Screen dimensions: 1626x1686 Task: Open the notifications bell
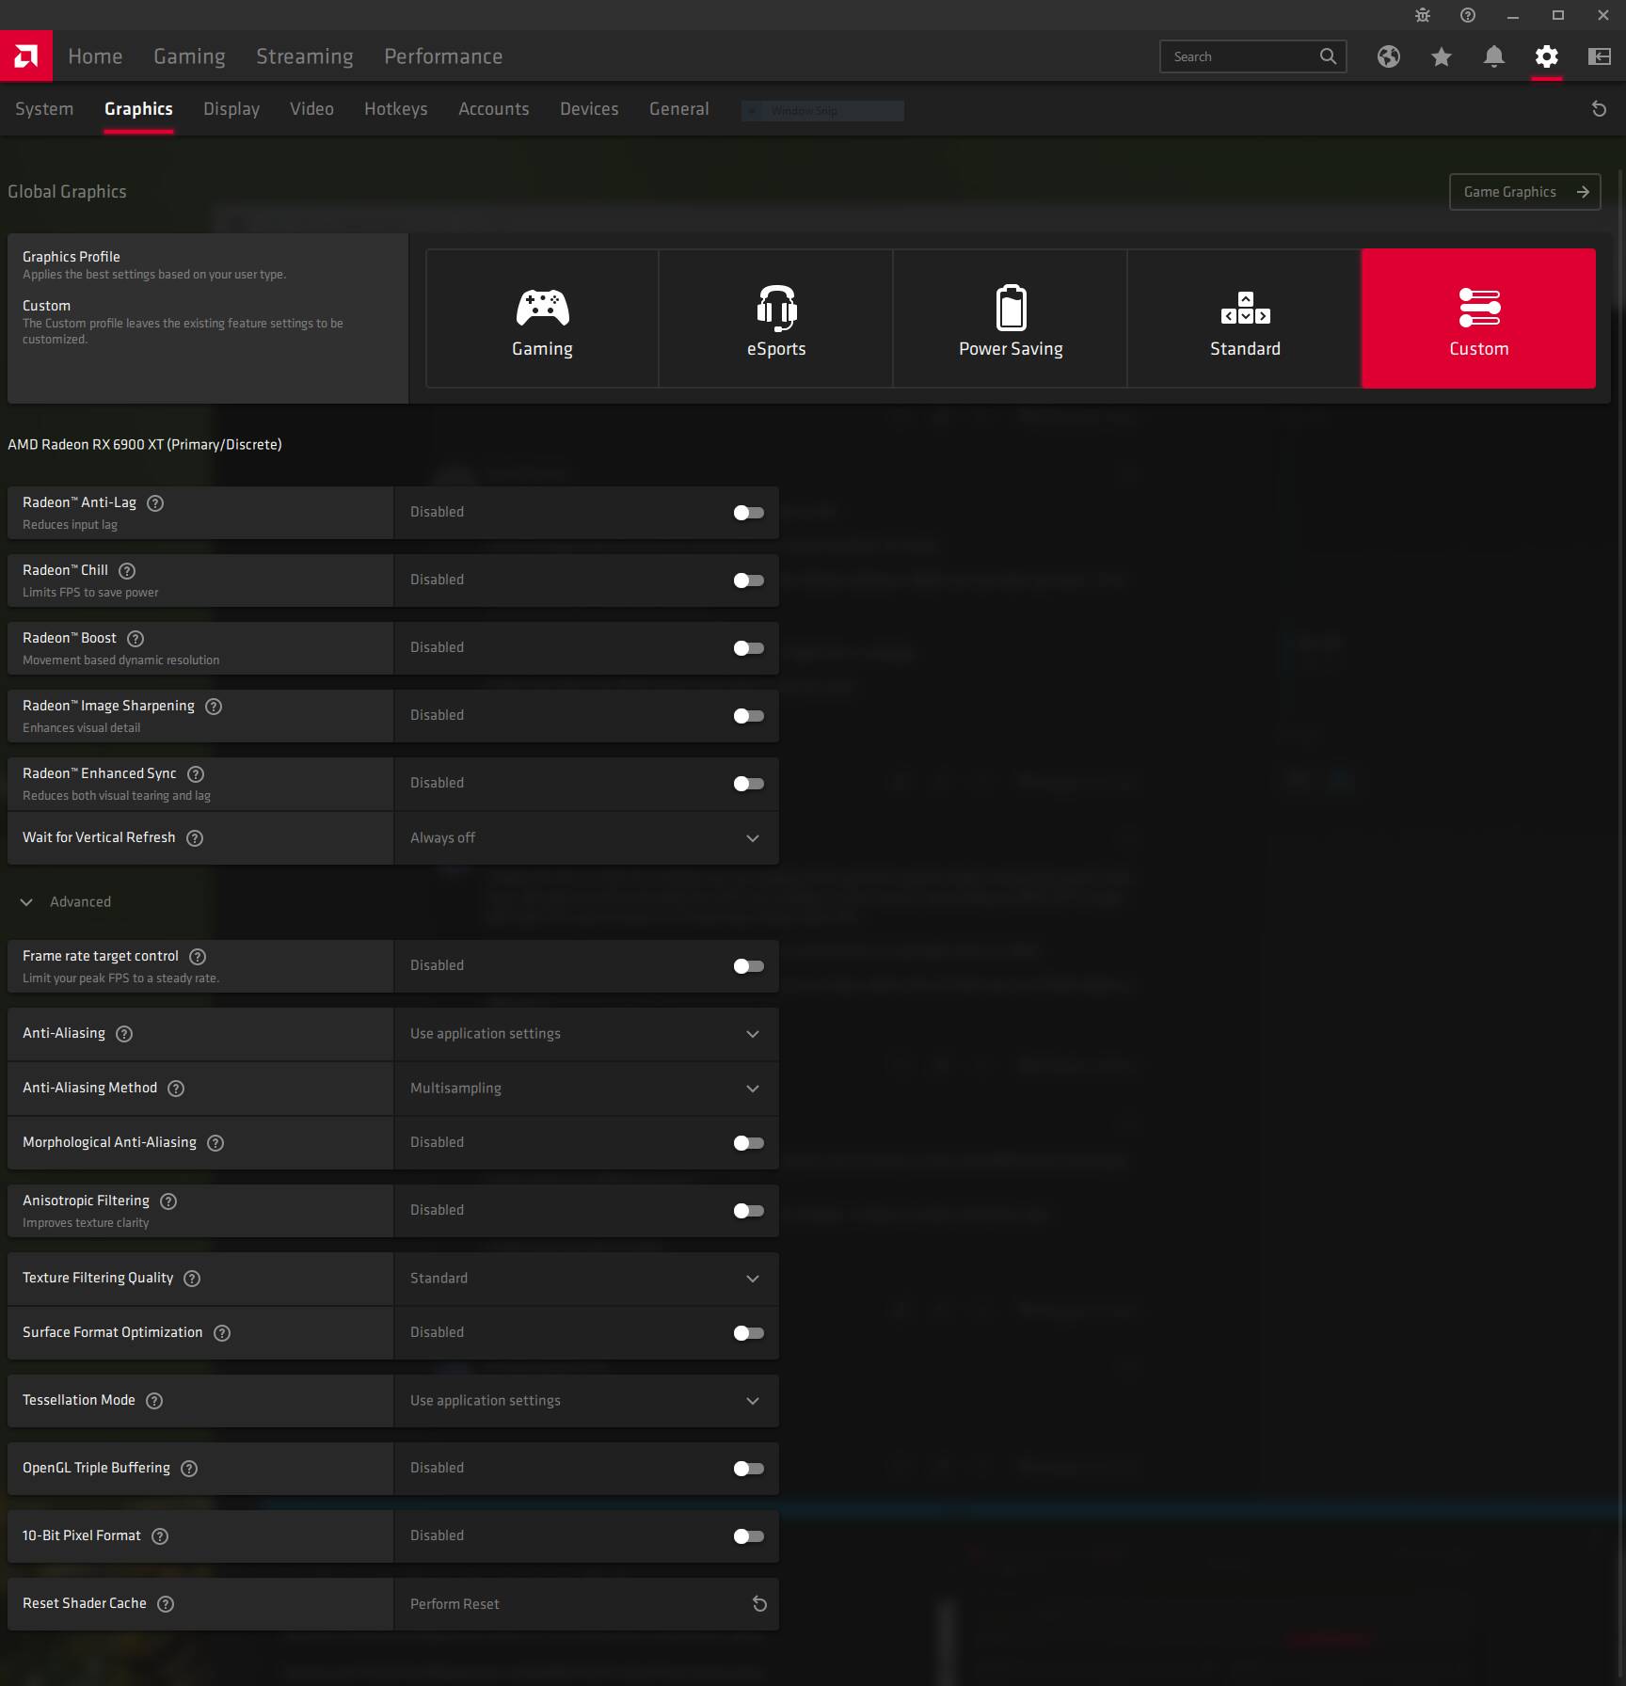click(1494, 56)
